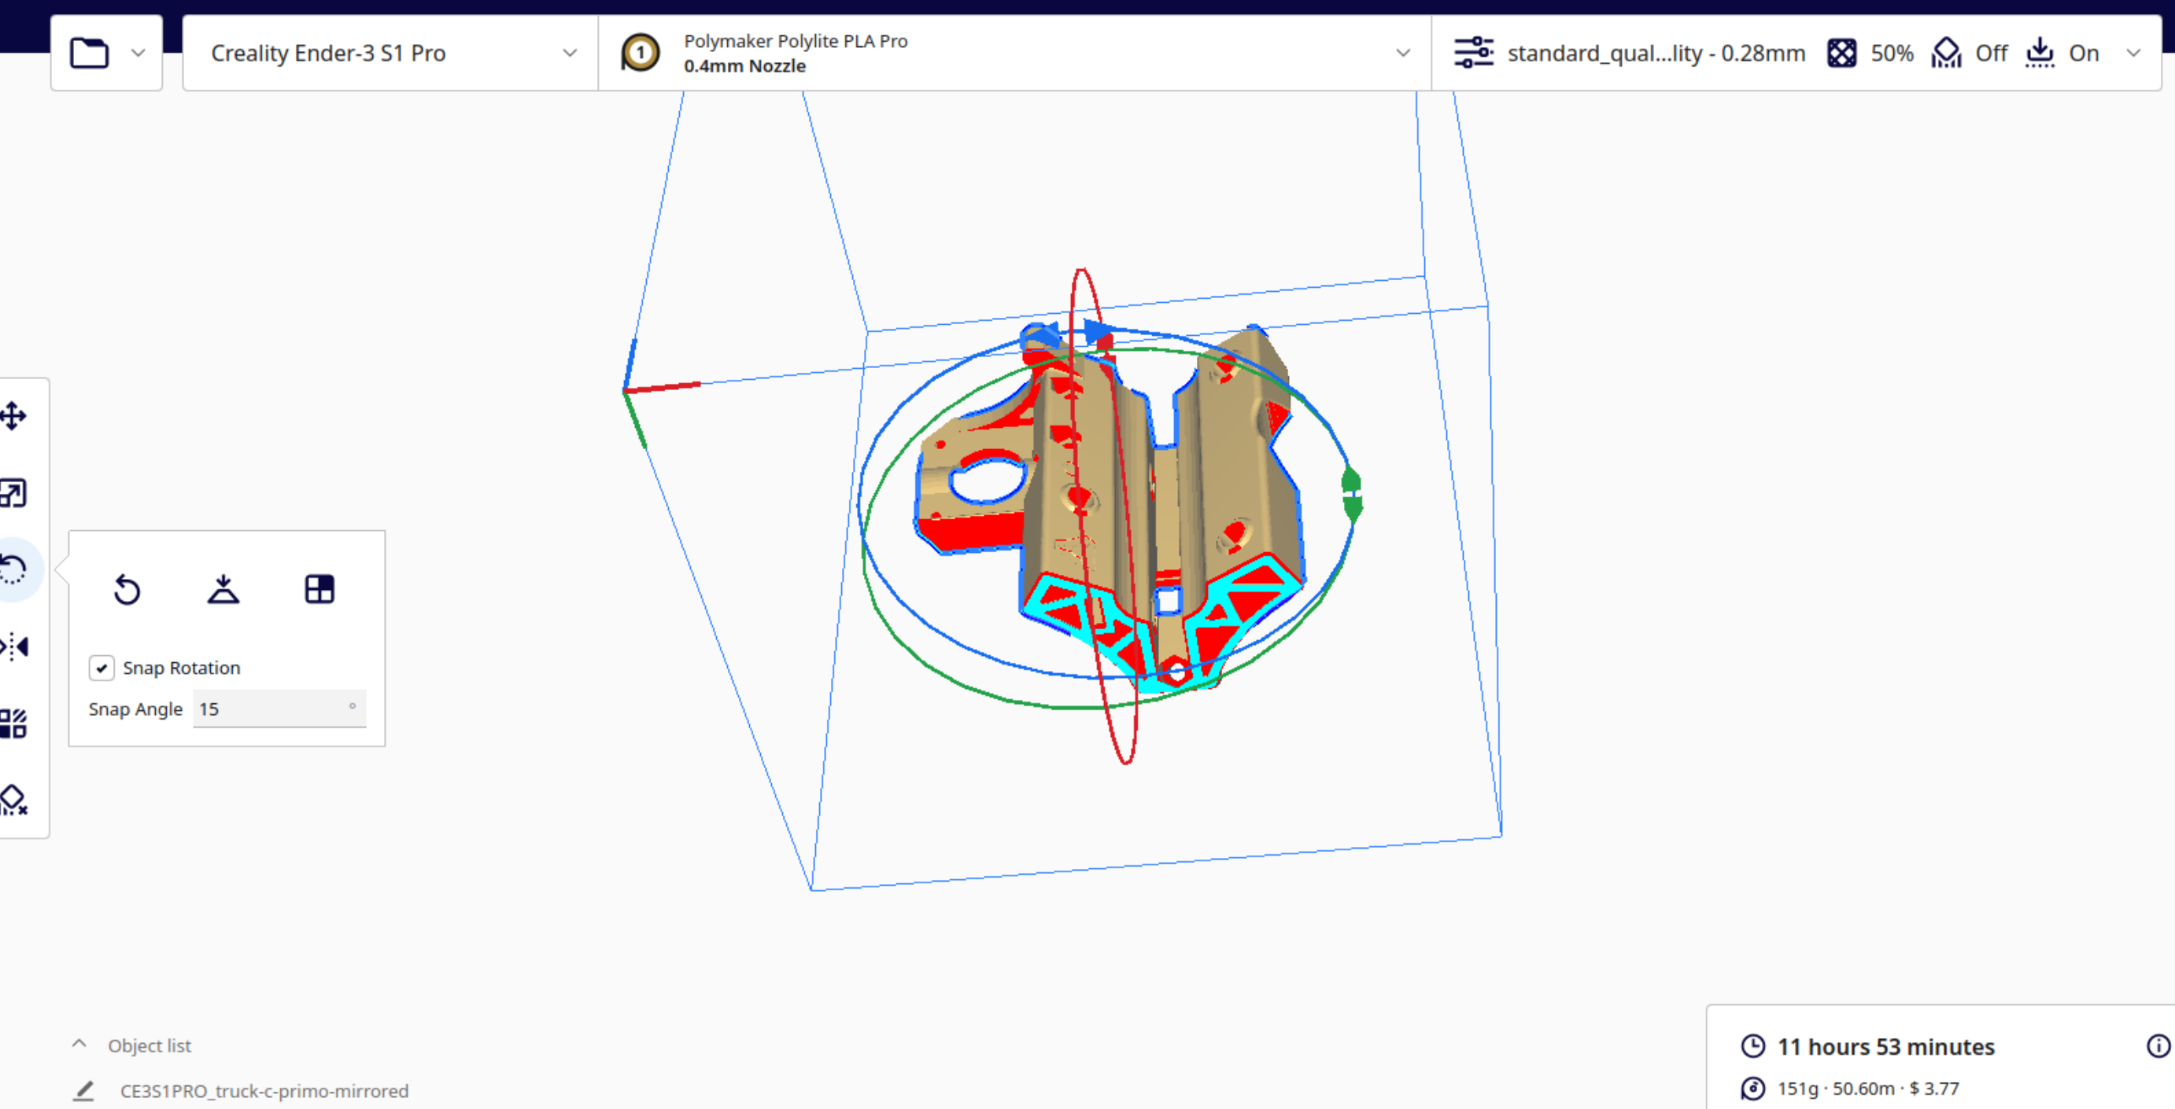Screen dimensions: 2175x1109
Task: Click the print settings sliders icon
Action: 1473,53
